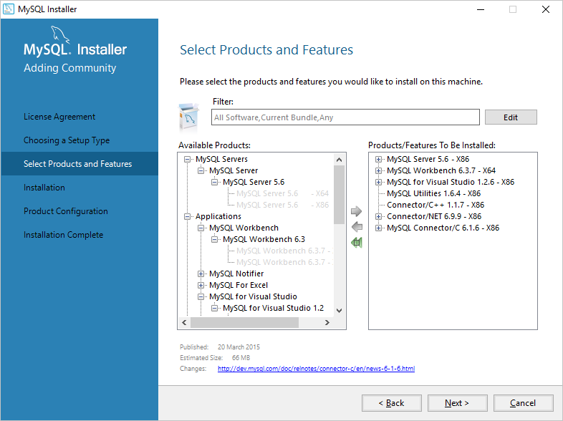Image resolution: width=563 pixels, height=421 pixels.
Task: Go to Product Configuration step
Action: click(66, 211)
